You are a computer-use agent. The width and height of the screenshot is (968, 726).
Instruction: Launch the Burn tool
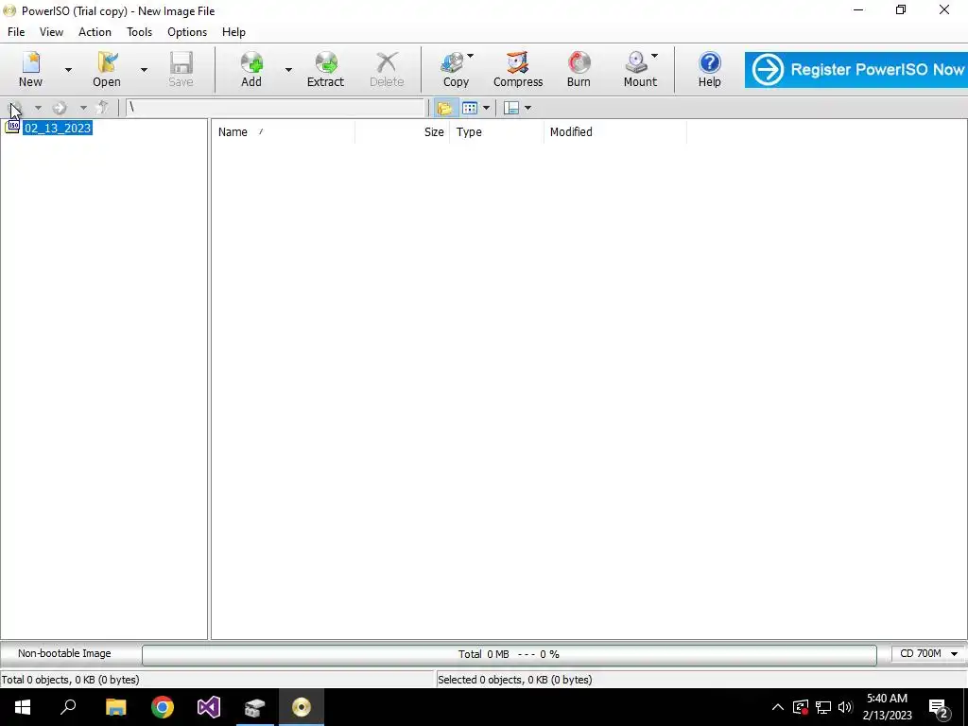[x=579, y=69]
